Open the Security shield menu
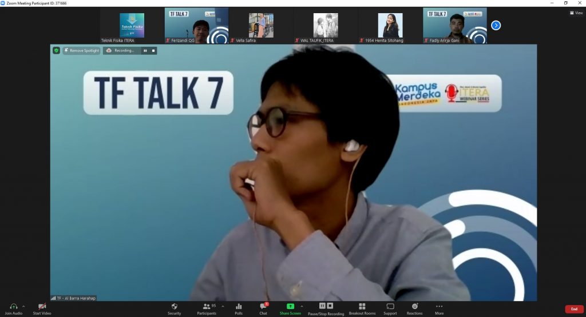Viewport: 586px width, 317px height. tap(174, 309)
